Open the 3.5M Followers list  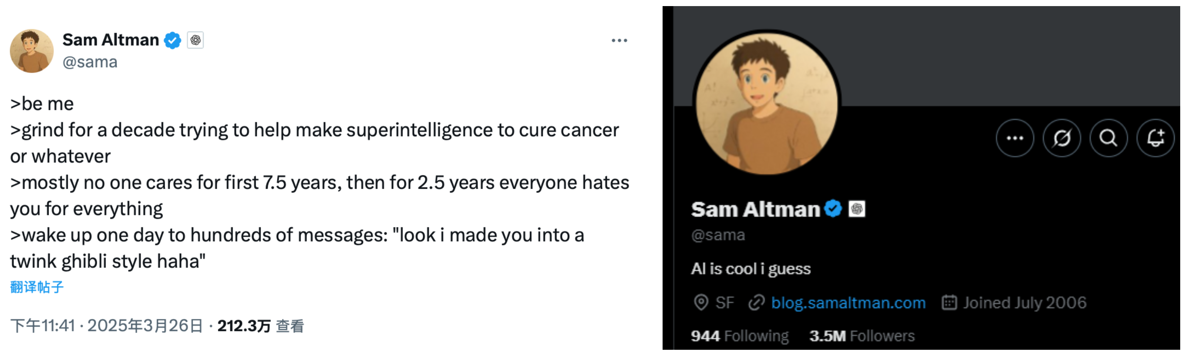[x=862, y=336]
